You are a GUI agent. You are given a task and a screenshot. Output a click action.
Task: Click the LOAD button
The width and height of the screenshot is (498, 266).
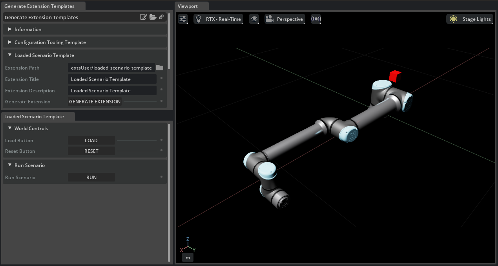coord(91,141)
